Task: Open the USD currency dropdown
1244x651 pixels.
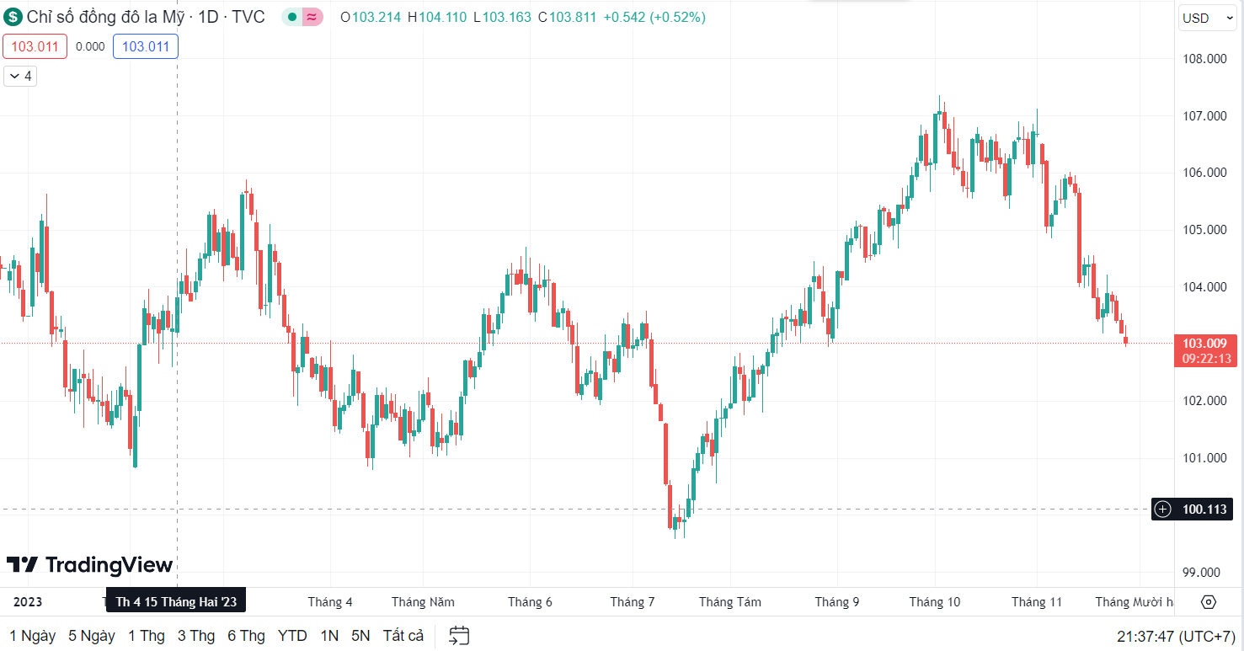Action: (x=1207, y=18)
